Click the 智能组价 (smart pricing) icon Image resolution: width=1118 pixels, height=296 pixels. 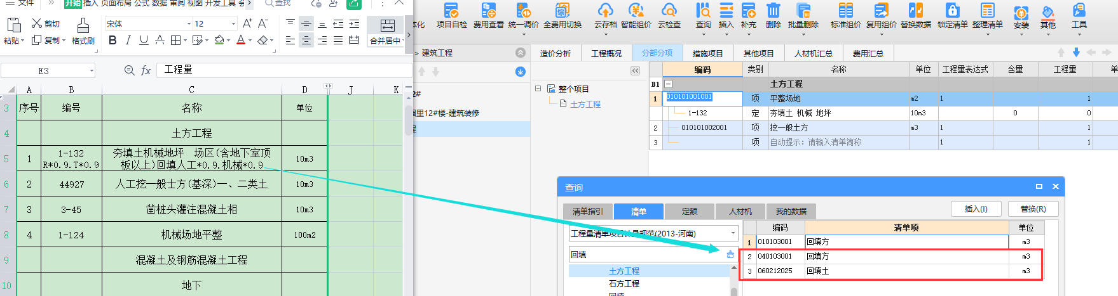636,11
